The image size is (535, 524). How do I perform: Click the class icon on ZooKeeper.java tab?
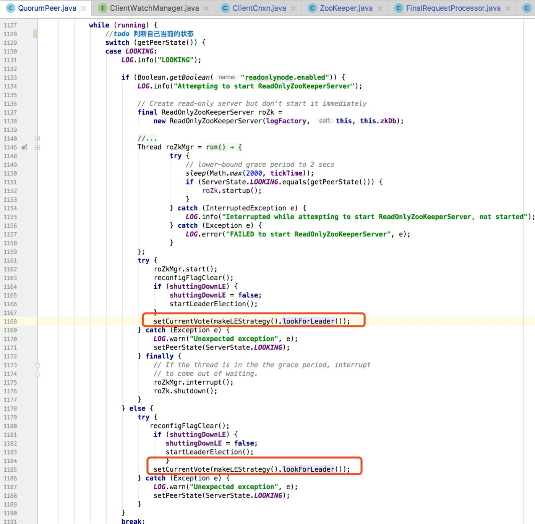coord(312,8)
